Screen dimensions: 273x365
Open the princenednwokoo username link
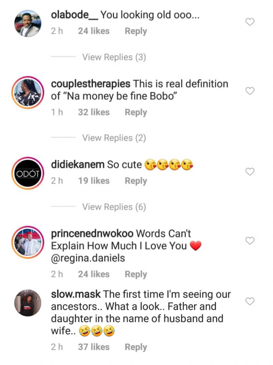point(92,234)
